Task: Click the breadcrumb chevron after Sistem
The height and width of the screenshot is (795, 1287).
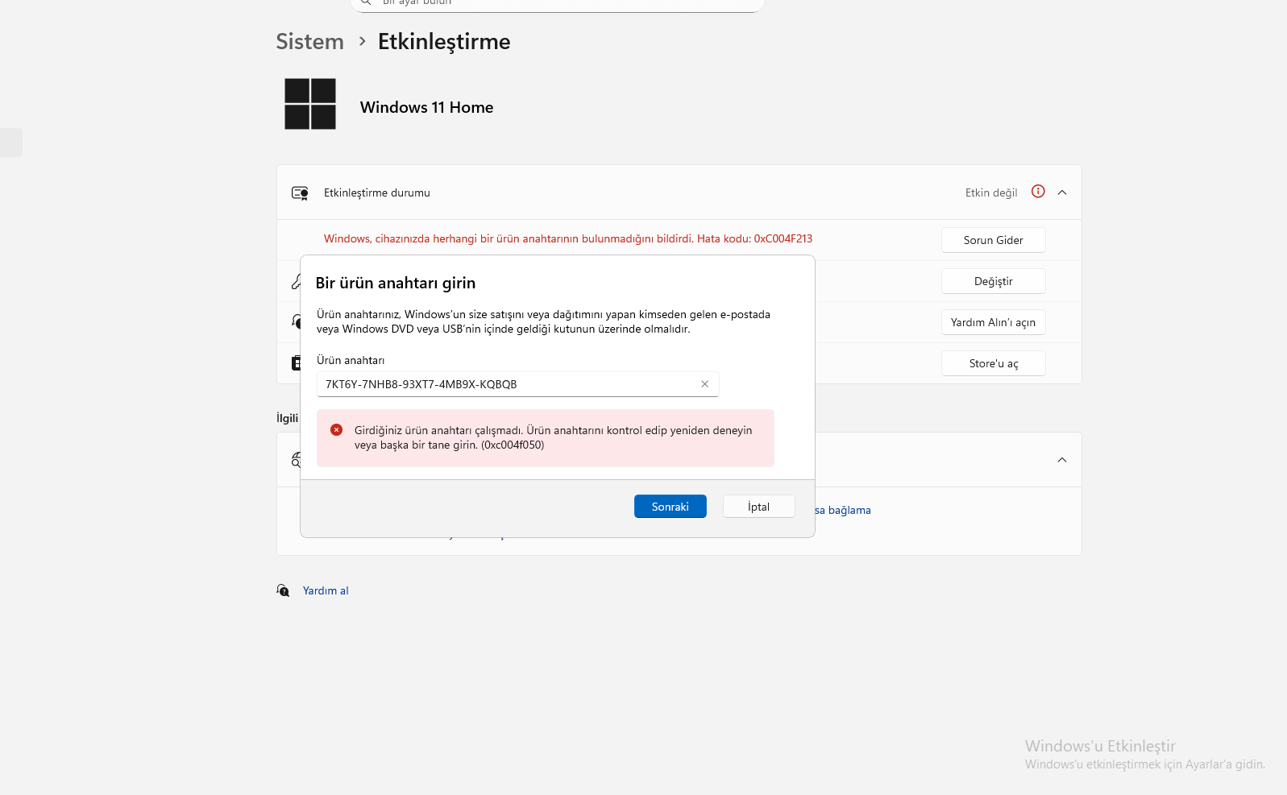Action: 363,41
